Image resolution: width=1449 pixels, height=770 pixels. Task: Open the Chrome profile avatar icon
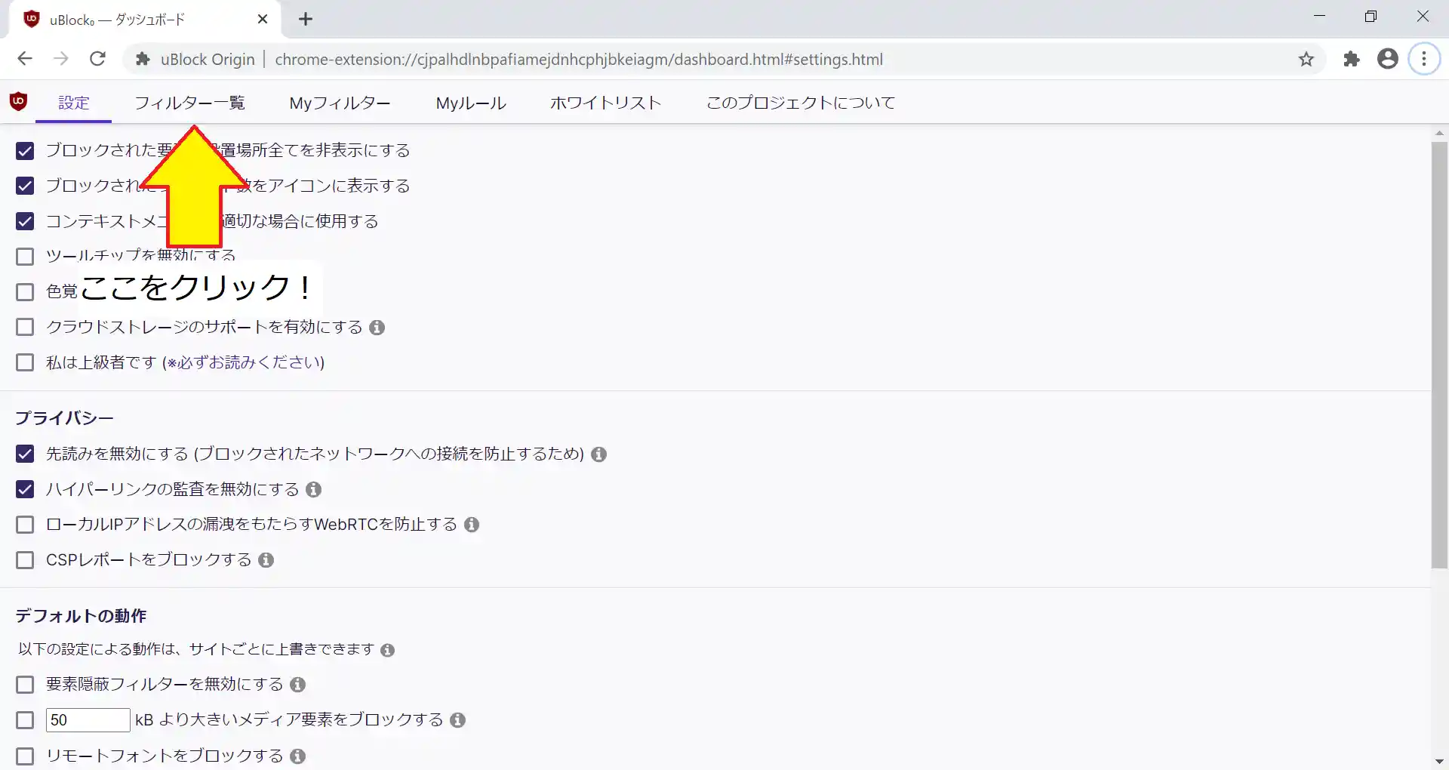pos(1387,59)
